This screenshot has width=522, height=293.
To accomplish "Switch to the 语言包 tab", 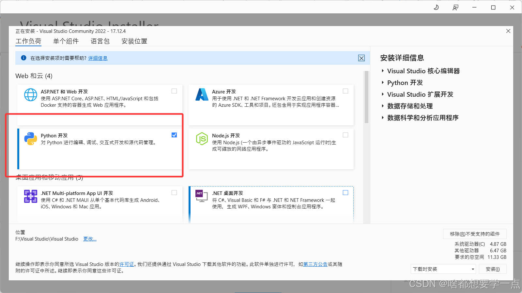I will tap(100, 41).
